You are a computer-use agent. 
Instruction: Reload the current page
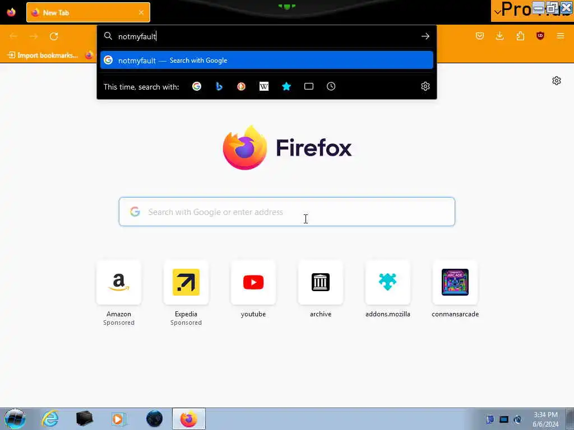(54, 36)
